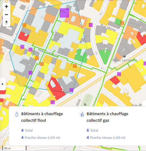
Task: Click the gas flame icon
Action: point(82,114)
